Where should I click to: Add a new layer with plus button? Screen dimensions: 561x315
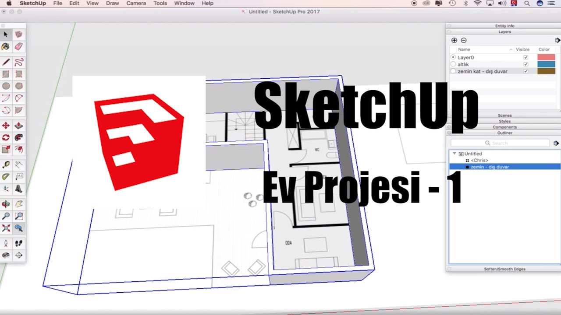point(454,40)
